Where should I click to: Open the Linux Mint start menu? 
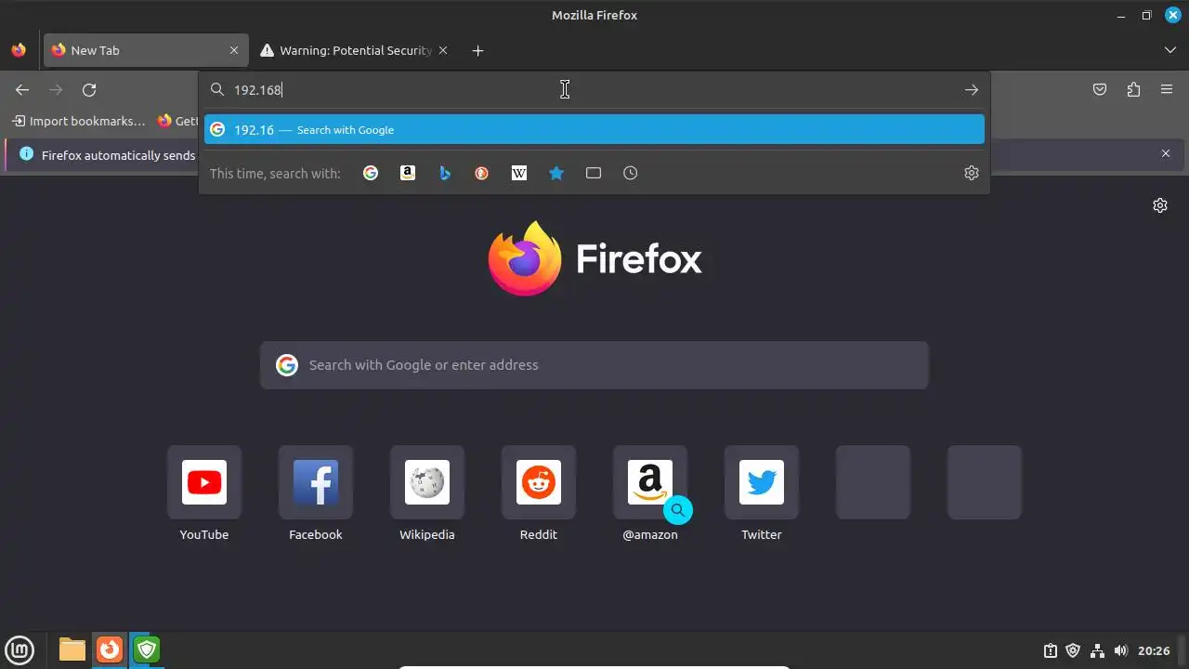pyautogui.click(x=20, y=649)
